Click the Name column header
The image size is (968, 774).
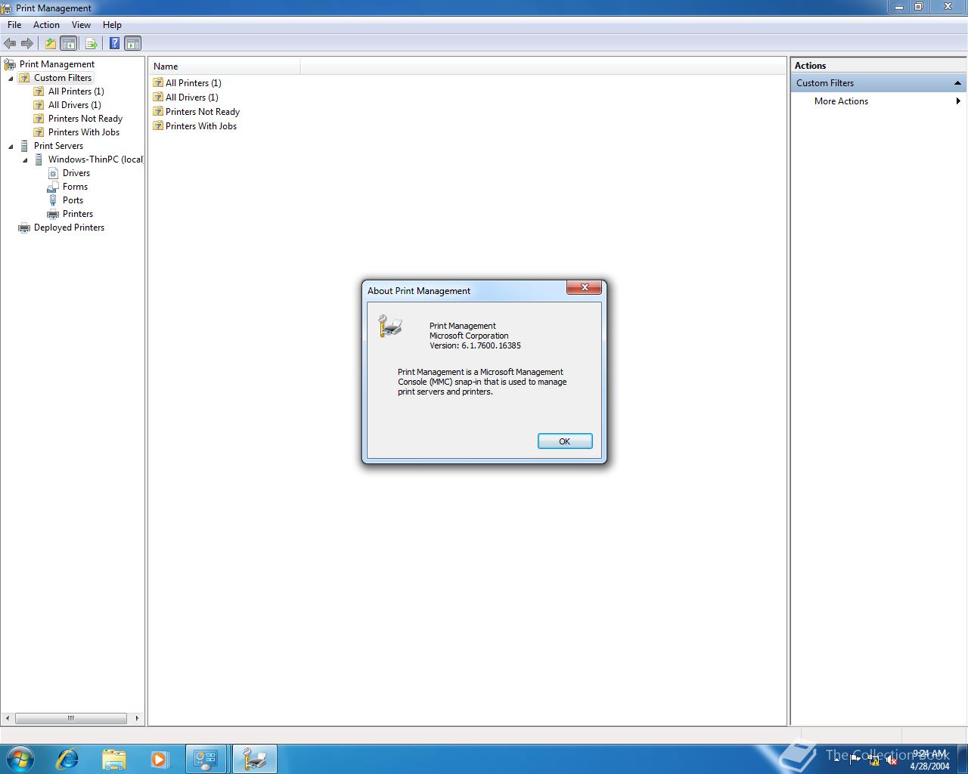pyautogui.click(x=225, y=67)
